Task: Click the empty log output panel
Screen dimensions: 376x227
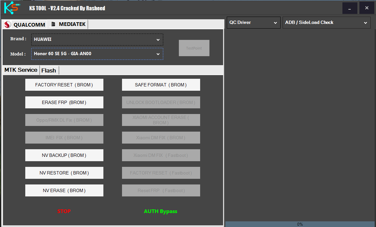Action: click(x=300, y=125)
